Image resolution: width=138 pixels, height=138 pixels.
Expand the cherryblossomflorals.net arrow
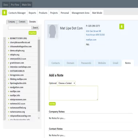(x=9, y=42)
